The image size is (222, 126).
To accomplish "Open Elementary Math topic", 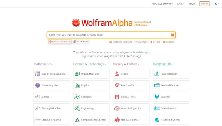I will click(52, 85).
